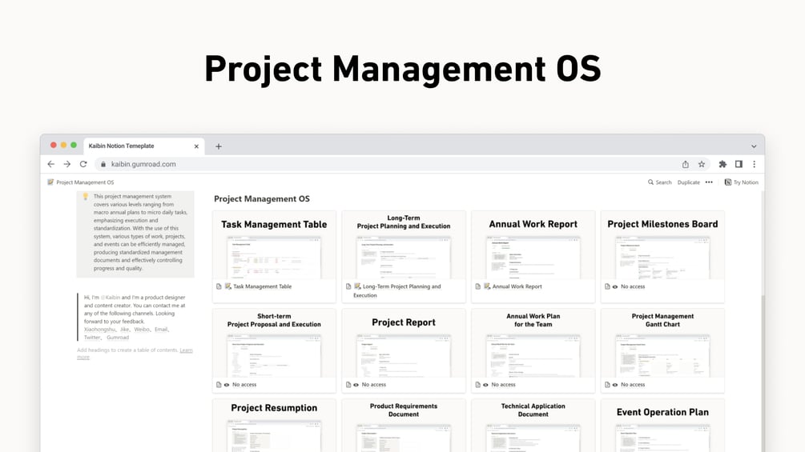Open the Short-term Project Proposal card thumbnail
805x452 pixels.
tap(274, 343)
